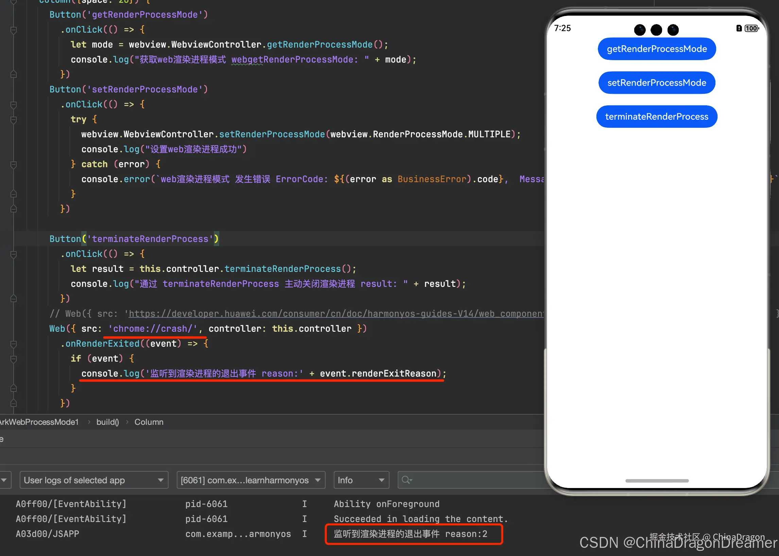Fold the try block using its gutter marker
The image size is (779, 556).
pyautogui.click(x=14, y=120)
